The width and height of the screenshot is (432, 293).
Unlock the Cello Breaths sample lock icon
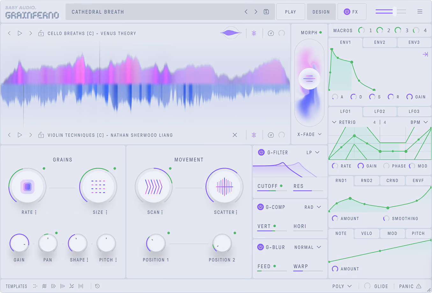(x=41, y=33)
